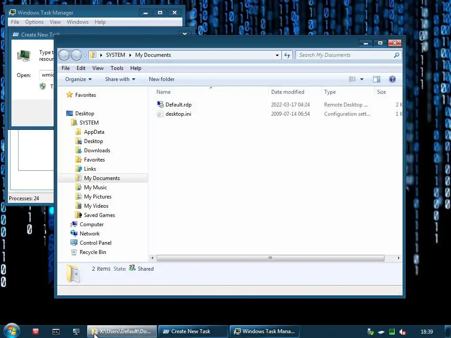Select Favorites star in navigation pane
451x338 pixels.
69,95
